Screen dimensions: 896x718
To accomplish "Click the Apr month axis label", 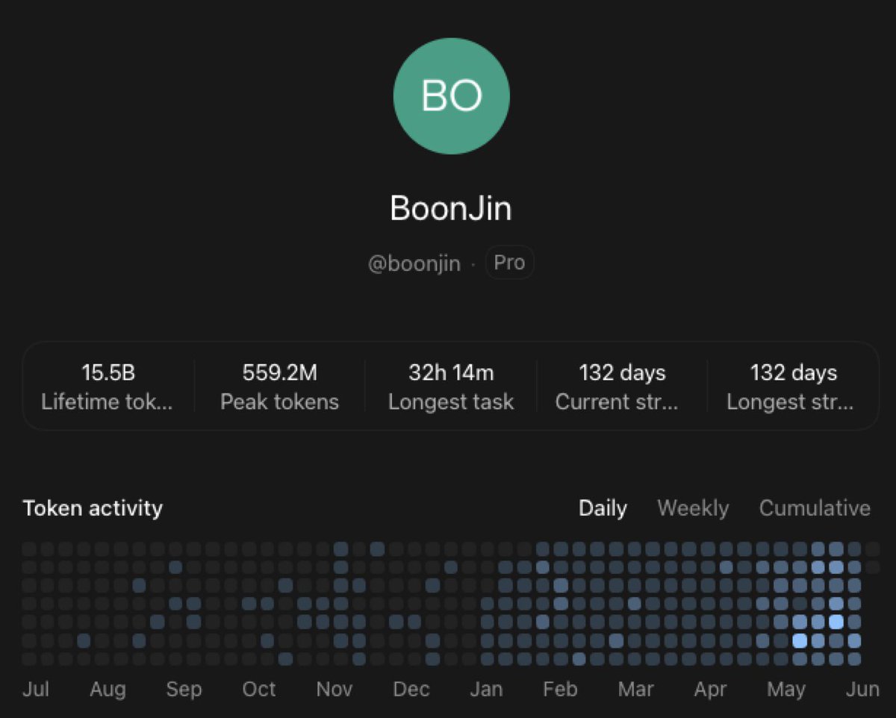I will (x=710, y=689).
